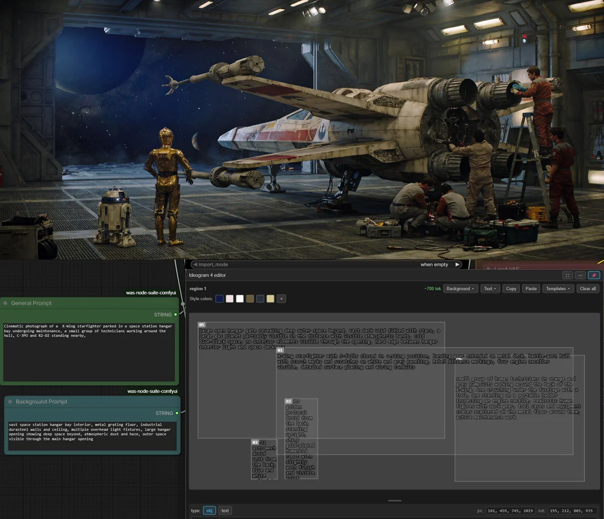Click the '~700 tok' token counter
Image resolution: width=604 pixels, height=519 pixels.
click(432, 289)
